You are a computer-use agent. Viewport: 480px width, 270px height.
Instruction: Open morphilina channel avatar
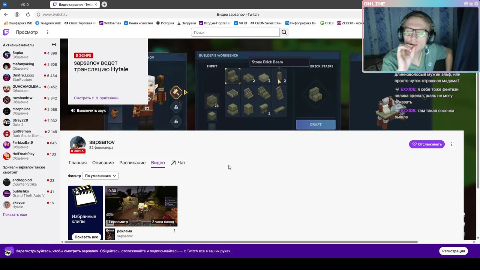click(7, 111)
